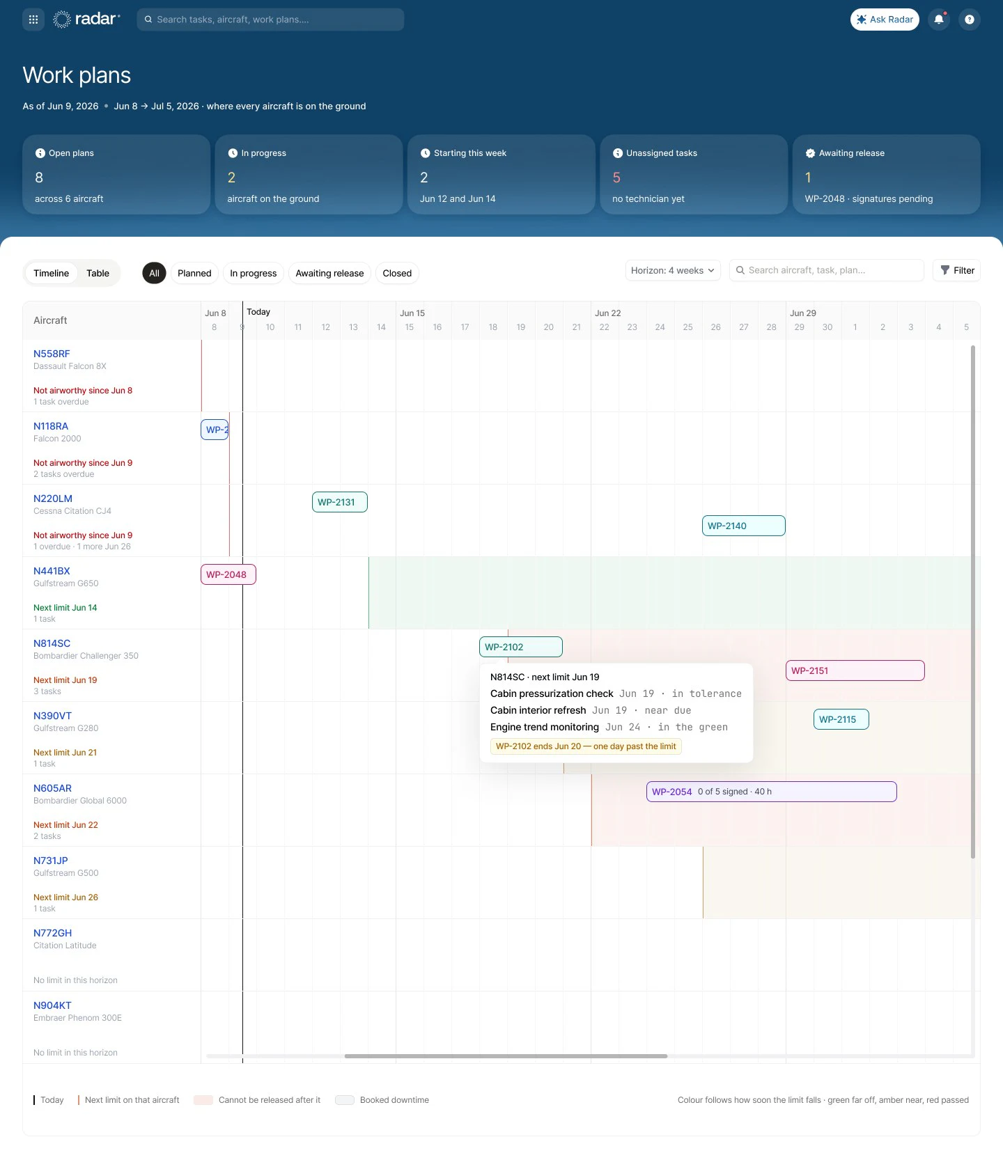The image size is (1003, 1153).
Task: Open aircraft N118RA
Action: 51,426
